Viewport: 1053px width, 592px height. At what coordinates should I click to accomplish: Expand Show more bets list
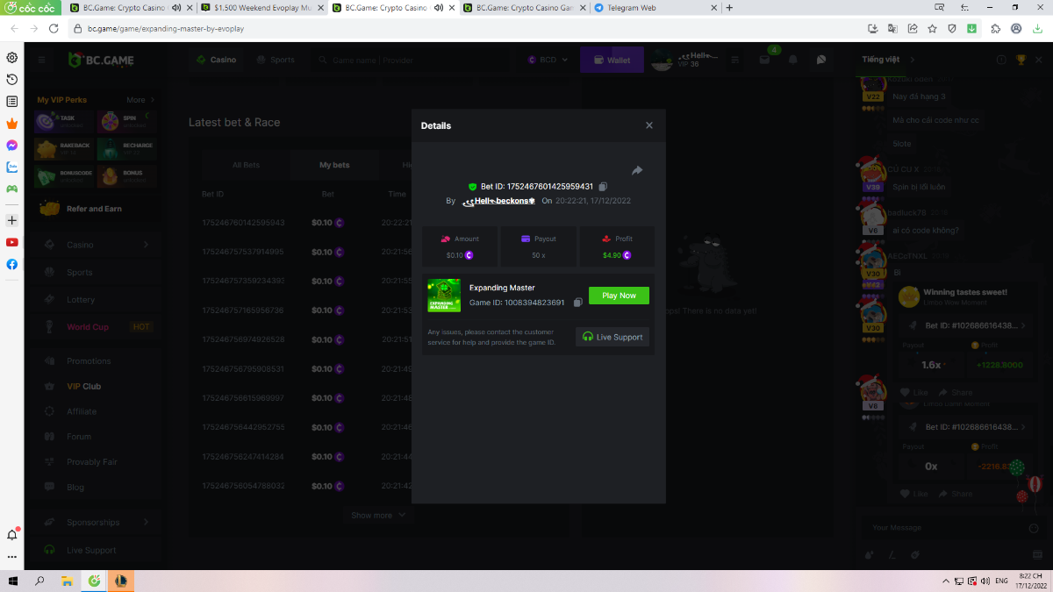pos(378,516)
